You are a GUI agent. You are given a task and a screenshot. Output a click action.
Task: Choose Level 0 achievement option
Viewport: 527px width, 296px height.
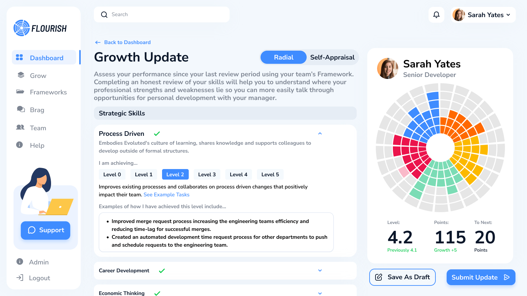112,175
